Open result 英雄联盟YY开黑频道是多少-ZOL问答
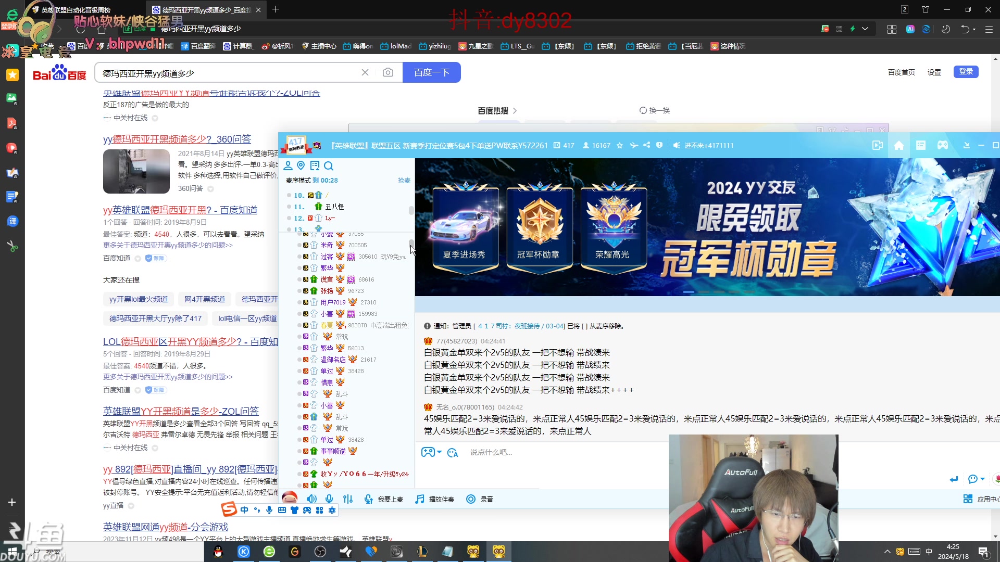Viewport: 1000px width, 562px height. [181, 411]
